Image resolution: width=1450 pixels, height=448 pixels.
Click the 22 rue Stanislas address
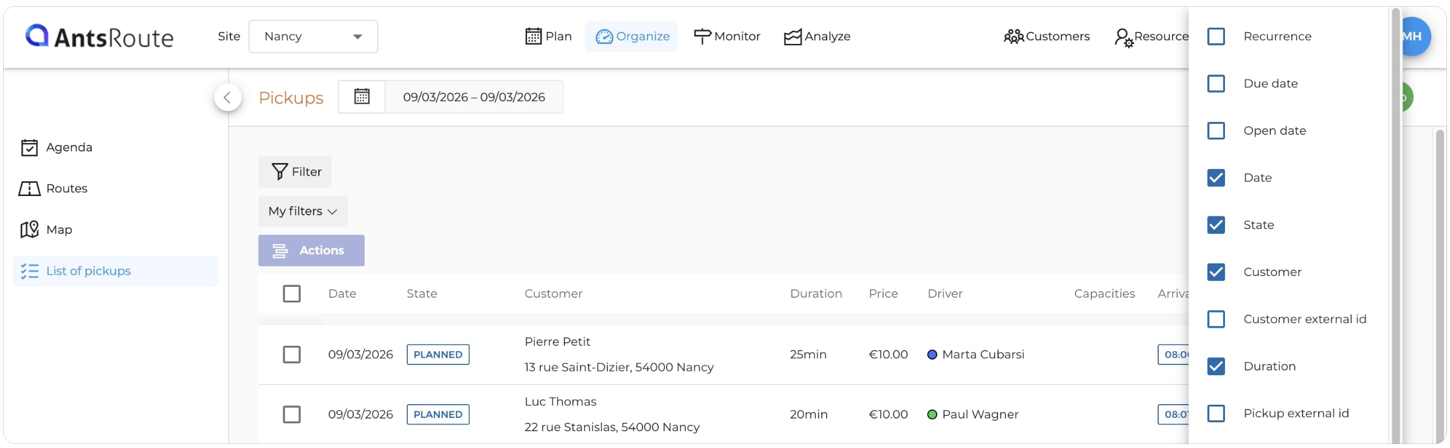point(612,427)
